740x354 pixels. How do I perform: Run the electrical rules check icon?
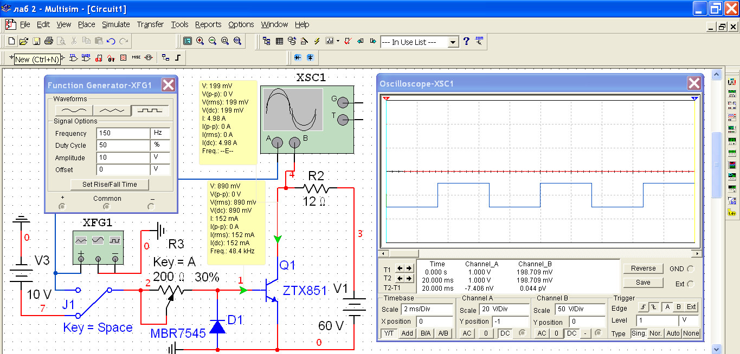click(348, 41)
